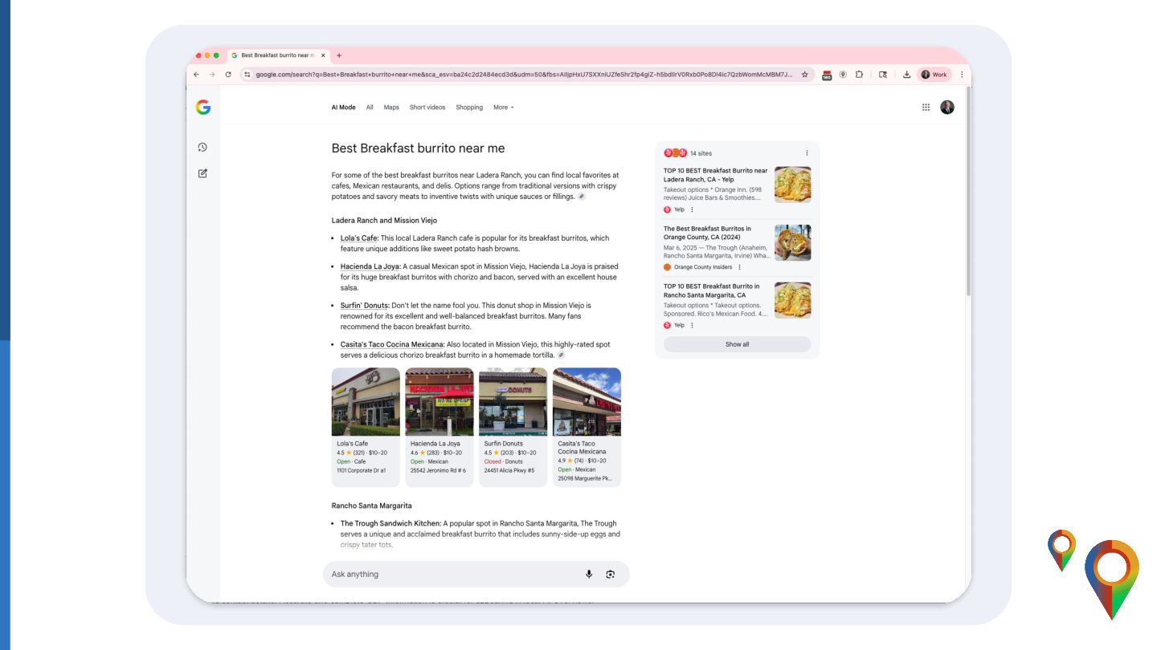Open the Surfin' Donuts link
The image size is (1157, 650).
coord(365,306)
